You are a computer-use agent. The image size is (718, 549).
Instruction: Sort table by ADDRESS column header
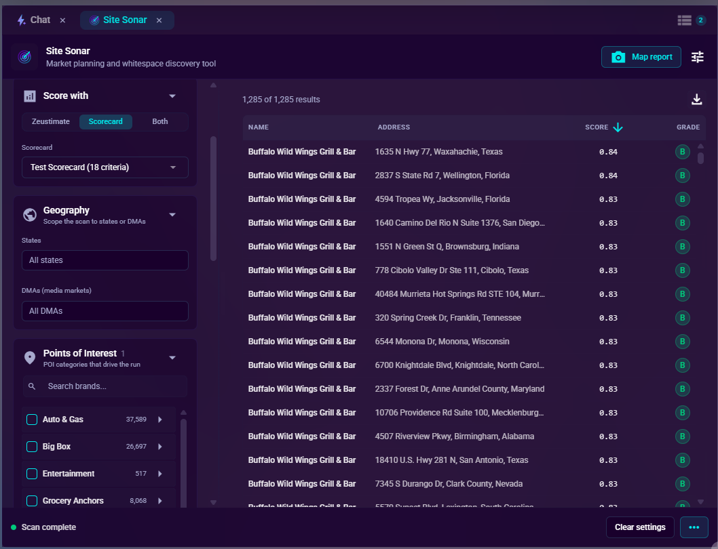[394, 127]
